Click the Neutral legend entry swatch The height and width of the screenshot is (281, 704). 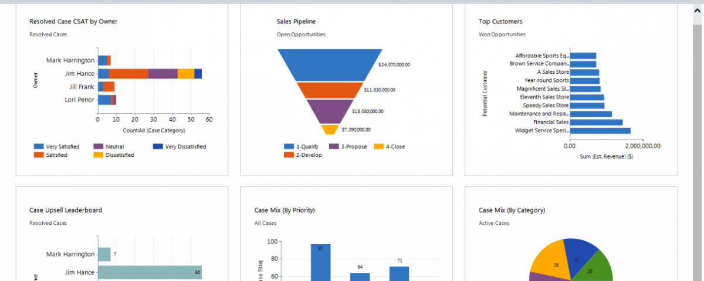[x=98, y=146]
